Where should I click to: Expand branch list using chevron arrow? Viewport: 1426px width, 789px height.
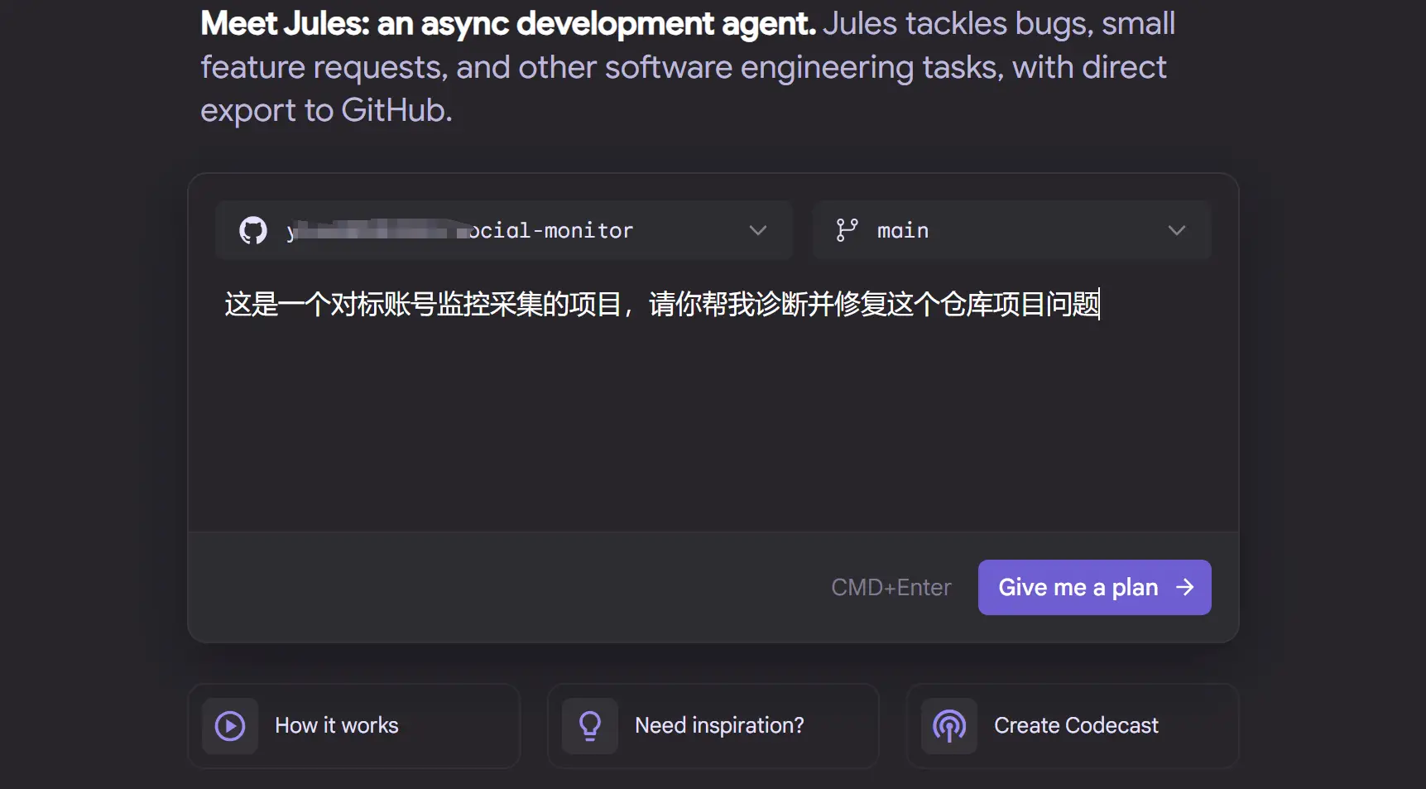pyautogui.click(x=1176, y=230)
